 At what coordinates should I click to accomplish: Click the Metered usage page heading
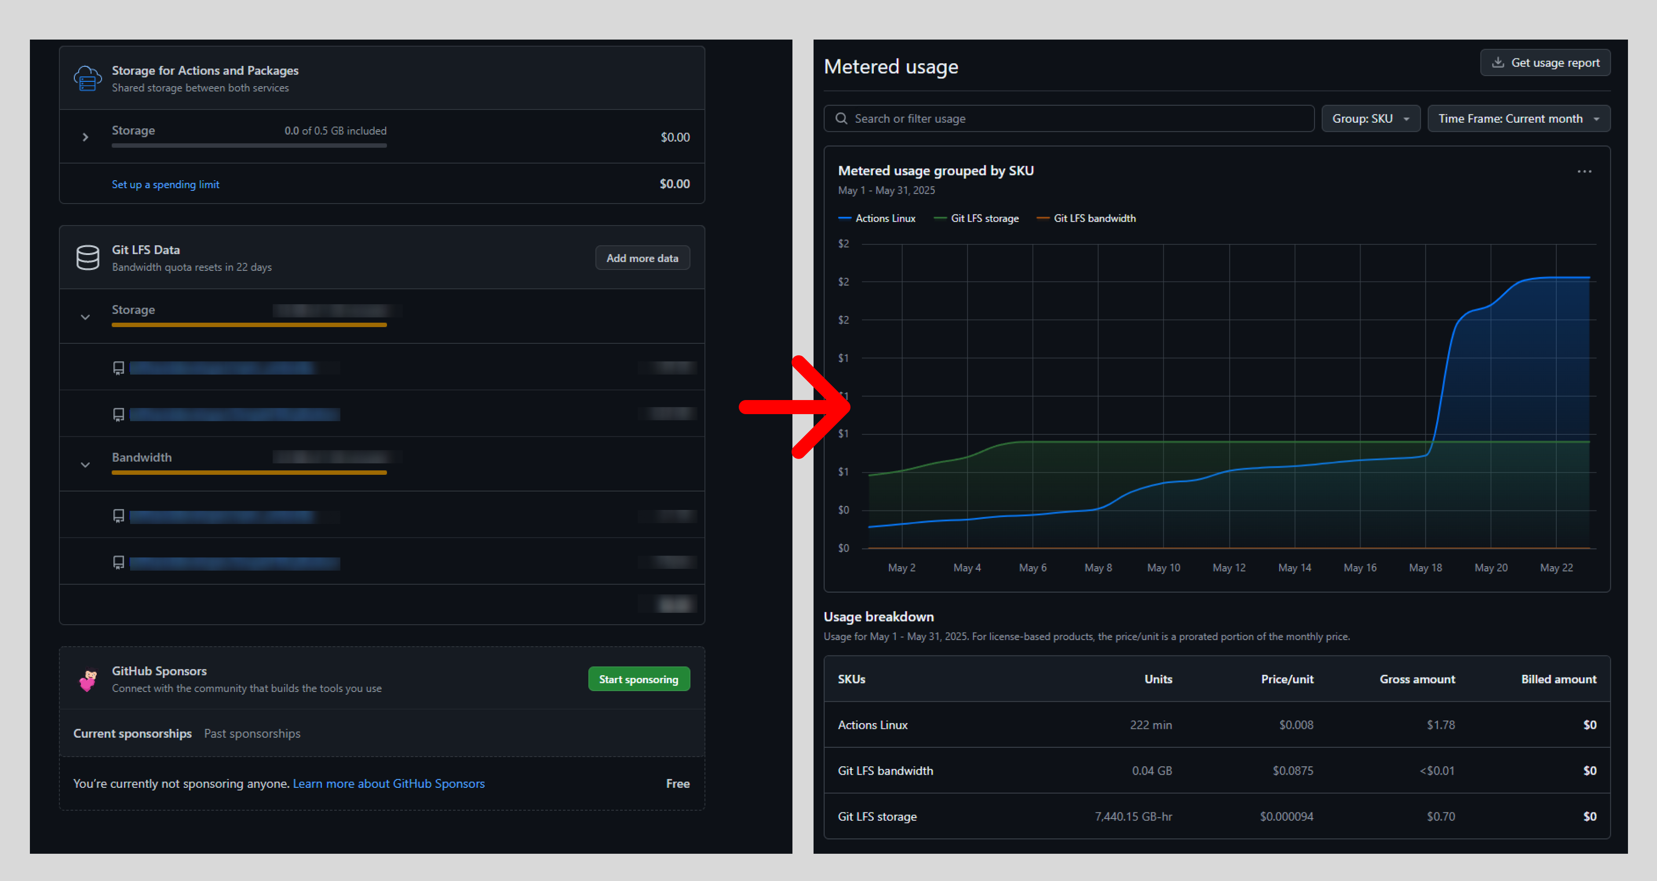coord(891,67)
